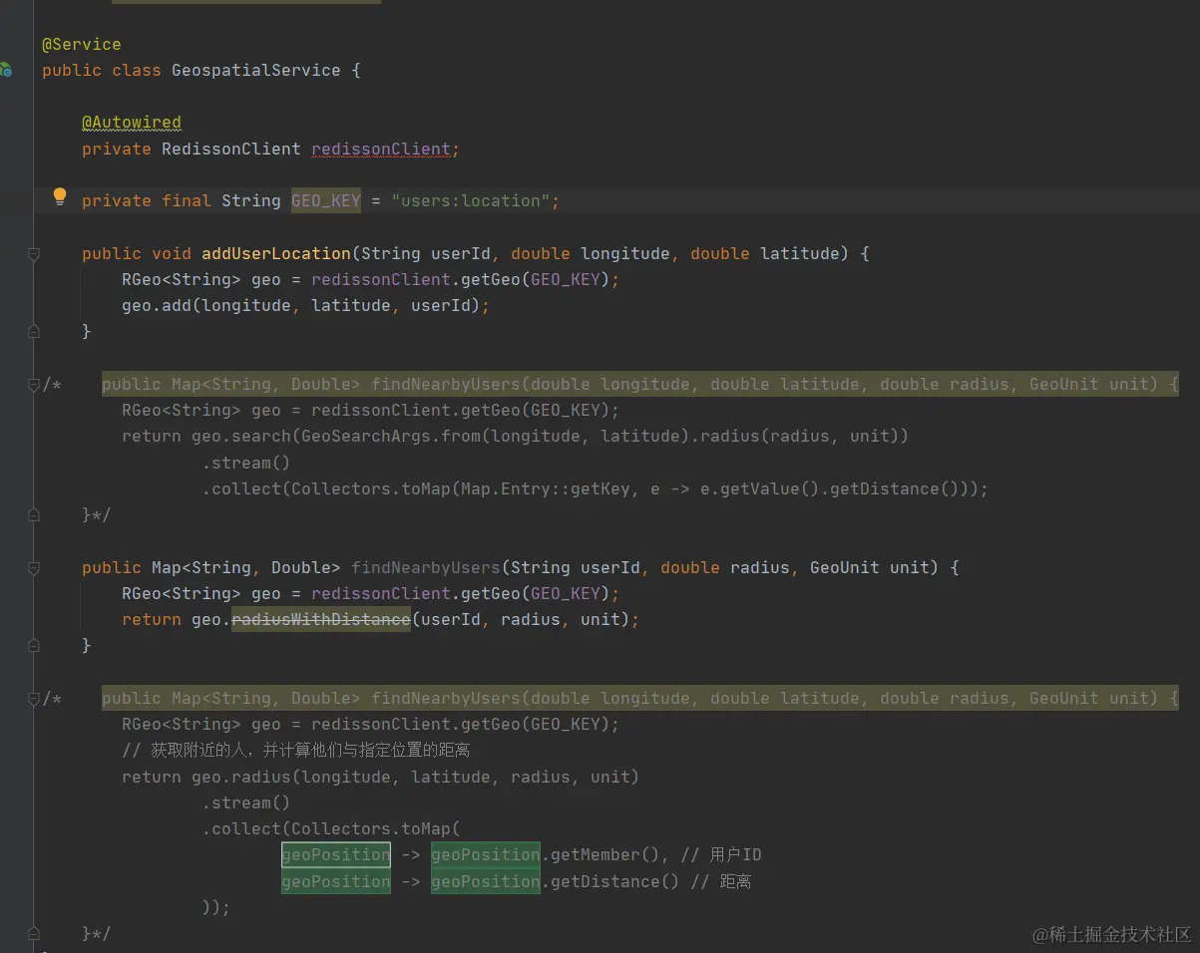This screenshot has width=1200, height=953.
Task: Click the @Service annotation
Action: point(82,45)
